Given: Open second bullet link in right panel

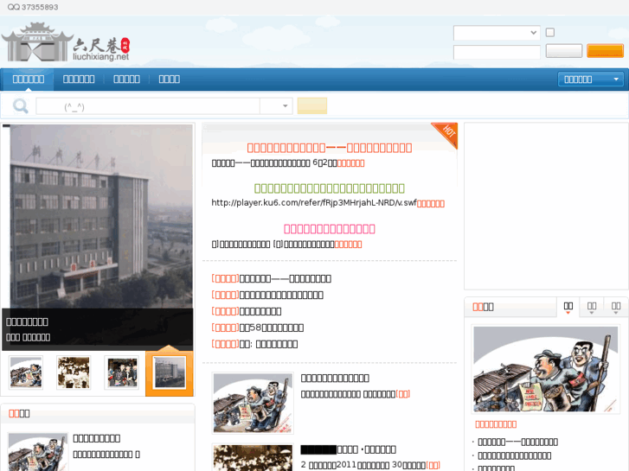Looking at the screenshot, I should tap(514, 455).
